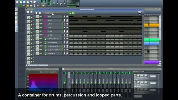
Task: Click the yellow star icon below tempo
Action: (x=43, y=6)
